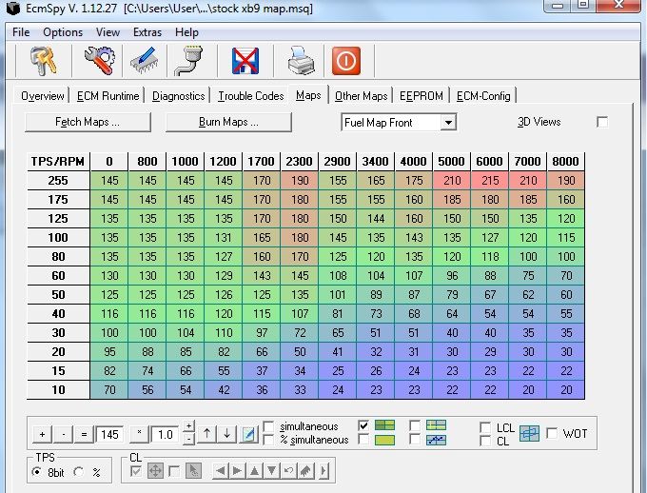The height and width of the screenshot is (493, 647).
Task: Select cell 215 at TPS 255, RPM 6000
Action: tap(490, 181)
